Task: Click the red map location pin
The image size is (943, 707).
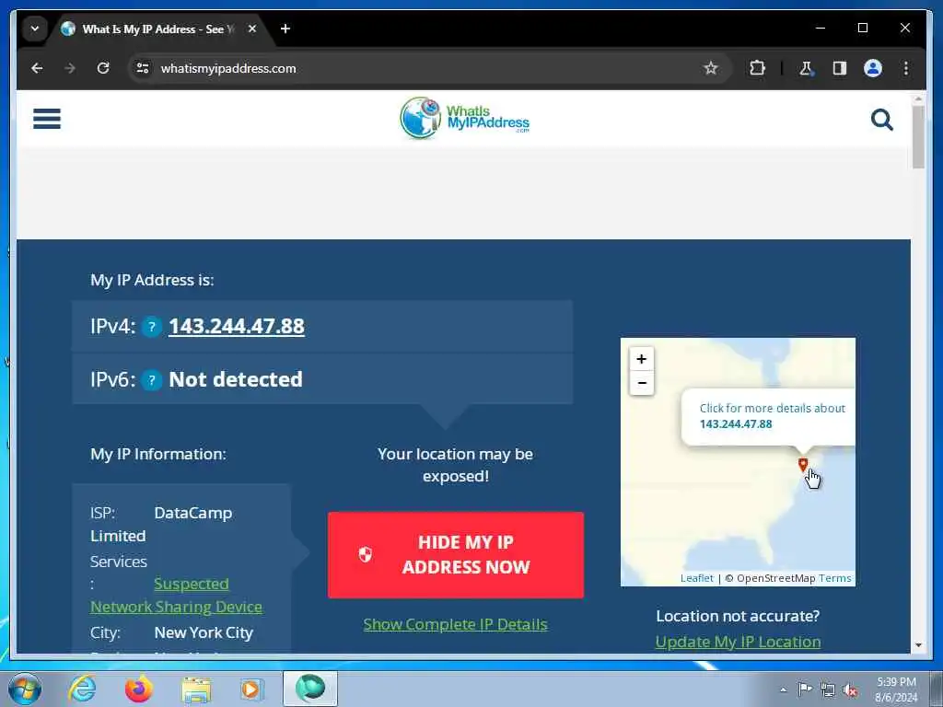Action: pos(802,464)
